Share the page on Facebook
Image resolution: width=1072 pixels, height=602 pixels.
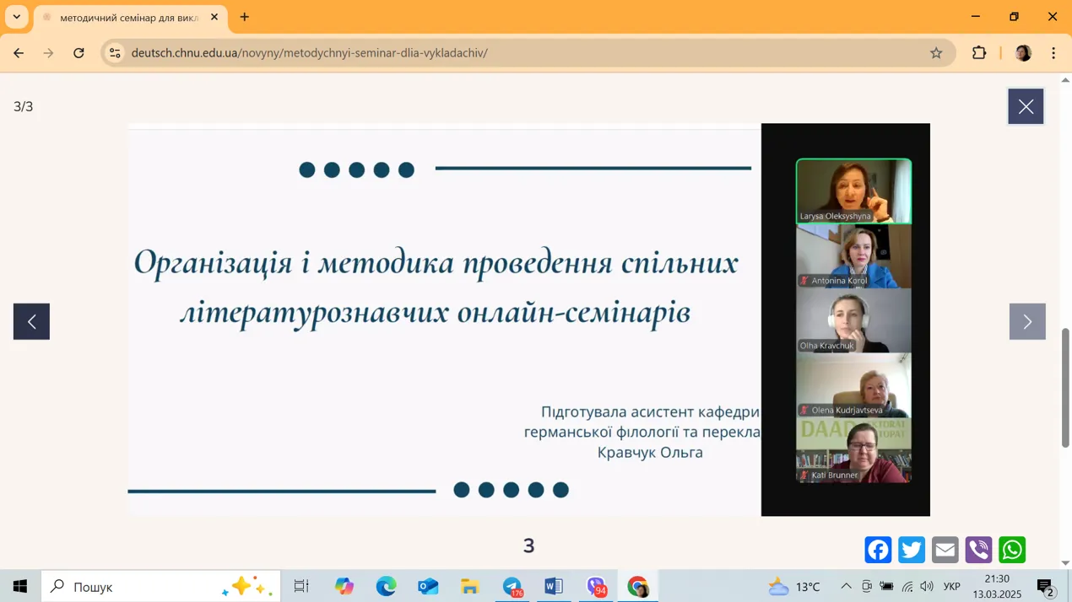click(878, 550)
